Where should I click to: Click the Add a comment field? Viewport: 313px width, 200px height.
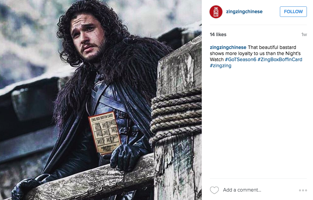(242, 190)
